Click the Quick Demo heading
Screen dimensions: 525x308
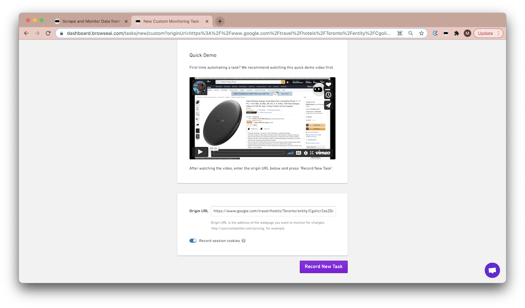[203, 55]
